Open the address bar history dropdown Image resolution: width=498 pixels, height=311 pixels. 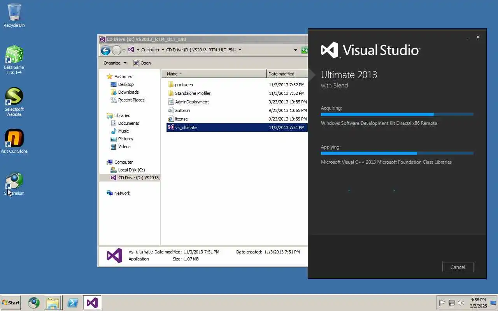pos(295,50)
